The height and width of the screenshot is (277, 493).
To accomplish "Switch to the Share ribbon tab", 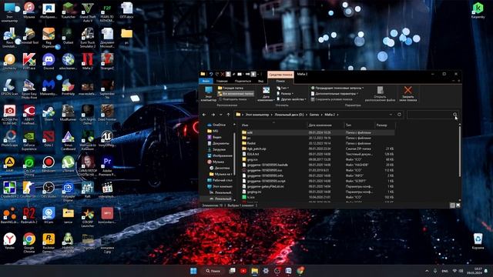I will tap(243, 81).
